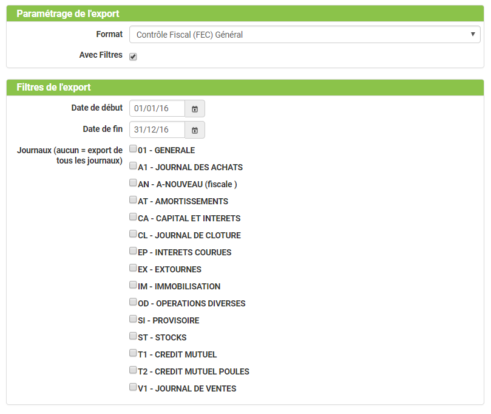
Task: Click the Date de début input field
Action: 157,108
